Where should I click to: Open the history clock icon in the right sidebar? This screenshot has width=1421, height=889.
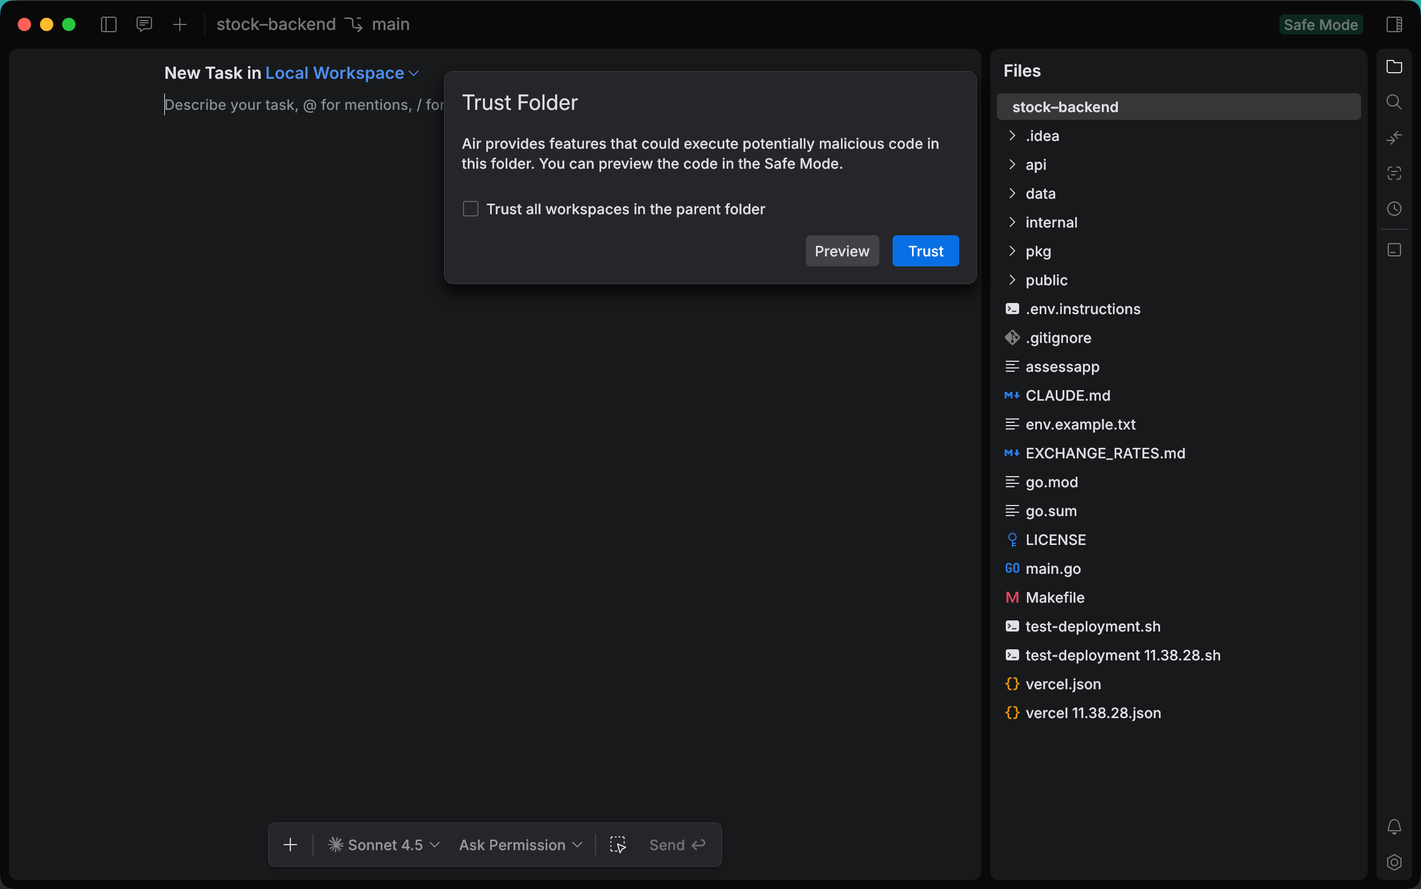point(1394,209)
